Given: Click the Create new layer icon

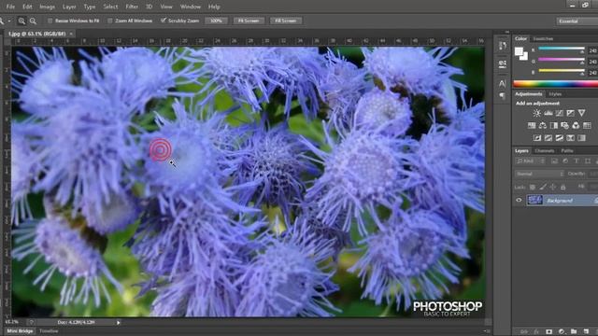Looking at the screenshot, I should pyautogui.click(x=586, y=332).
